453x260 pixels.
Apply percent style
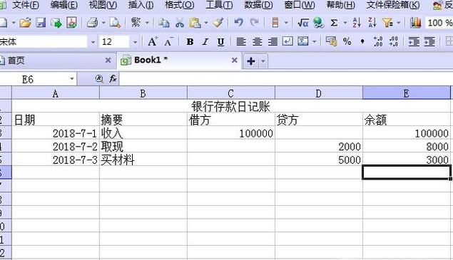point(347,42)
